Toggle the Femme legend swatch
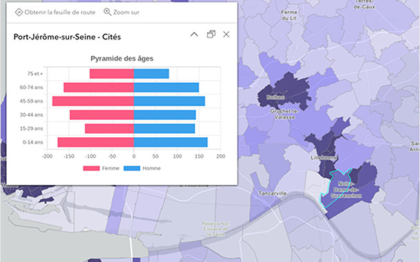420x262 pixels. tap(92, 168)
